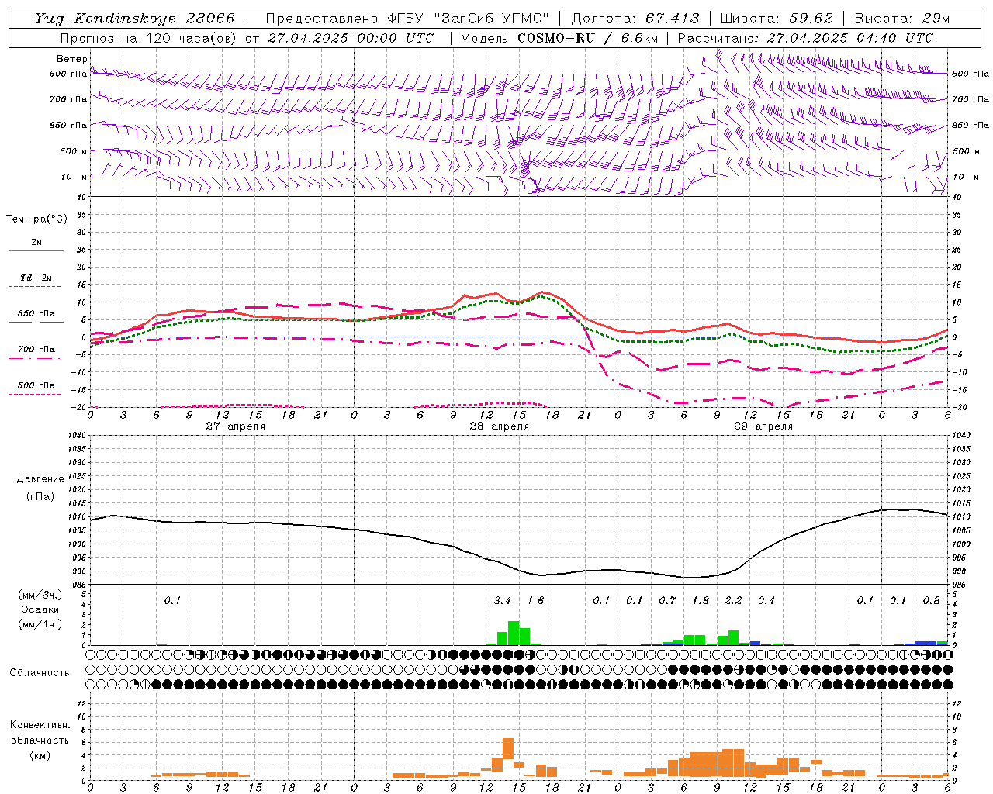Click the '(км)' convective height unit label
993x794 pixels.
[x=40, y=755]
